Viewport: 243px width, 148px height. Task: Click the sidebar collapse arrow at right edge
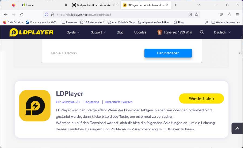[241, 53]
